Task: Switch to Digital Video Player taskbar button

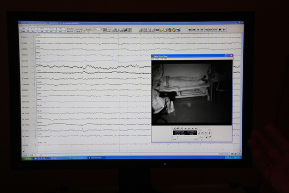Action: 97,158
